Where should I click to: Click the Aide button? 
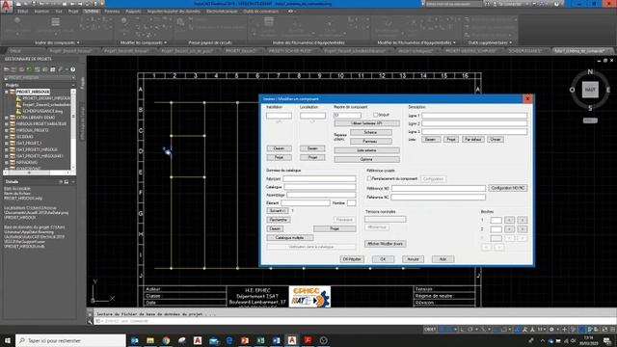tap(443, 259)
